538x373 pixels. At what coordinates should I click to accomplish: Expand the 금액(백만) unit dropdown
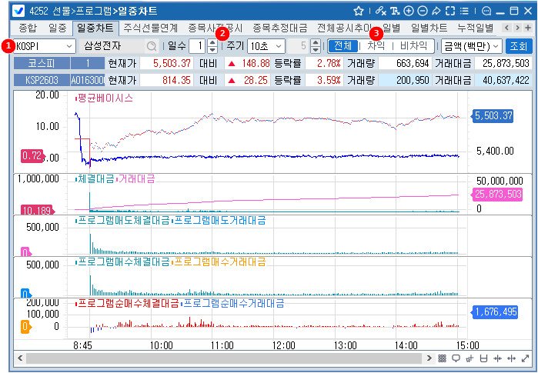(471, 46)
